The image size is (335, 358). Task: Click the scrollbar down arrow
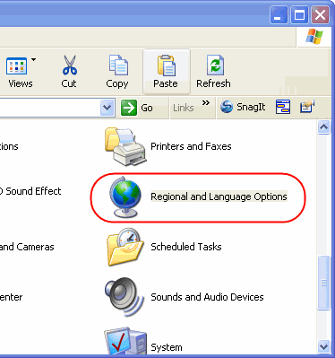[324, 346]
